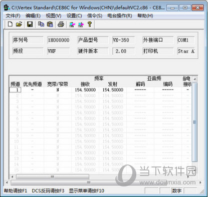Click row 1 transmit frequency 154.50000
Screen dimensions: 208x197
pos(113,90)
